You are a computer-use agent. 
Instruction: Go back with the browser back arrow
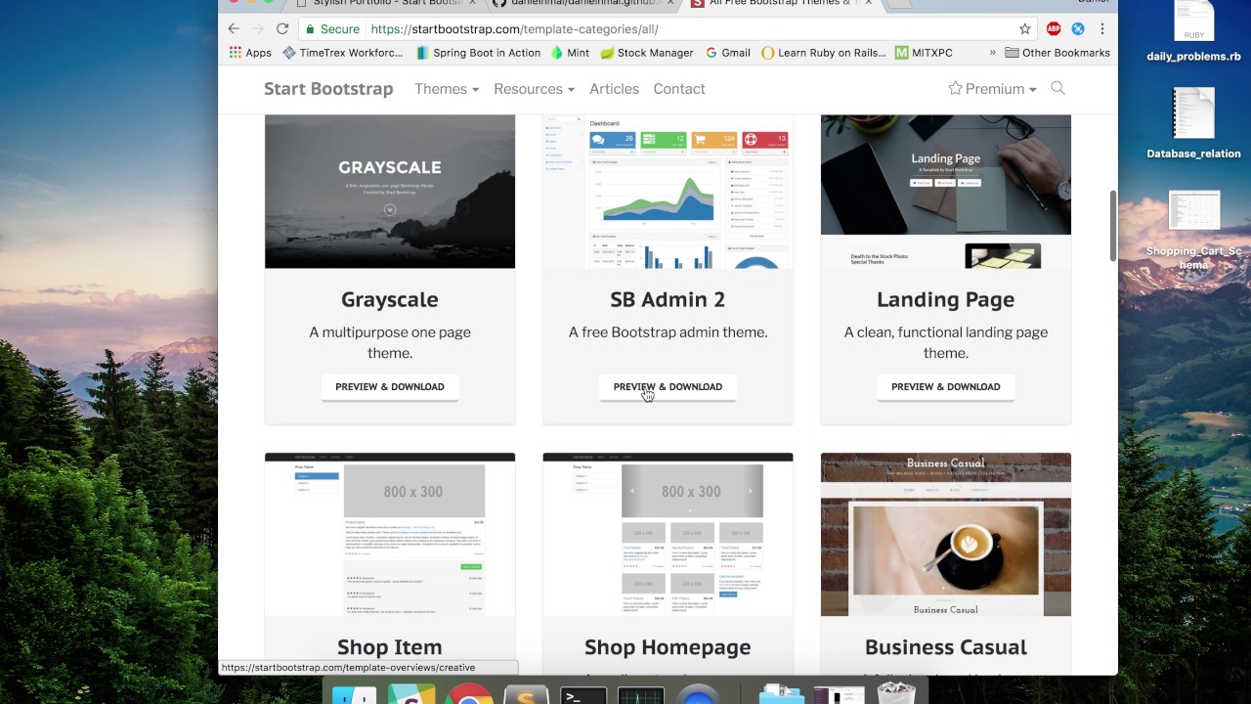[x=233, y=29]
